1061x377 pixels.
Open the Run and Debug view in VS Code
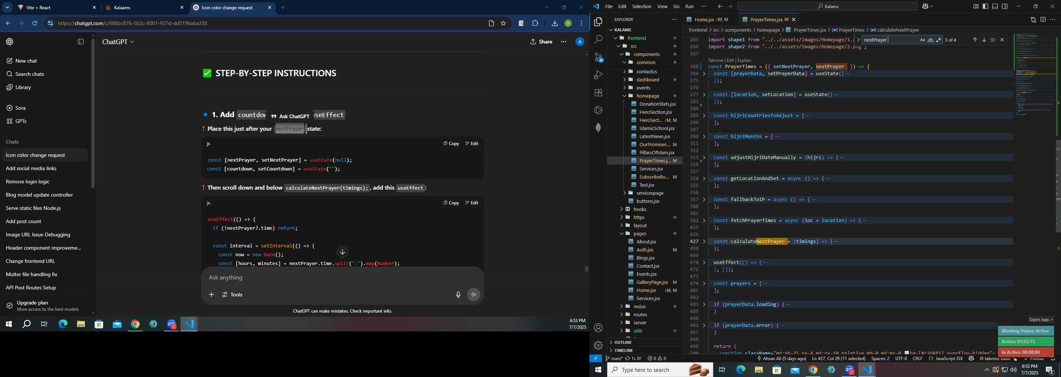[x=598, y=75]
